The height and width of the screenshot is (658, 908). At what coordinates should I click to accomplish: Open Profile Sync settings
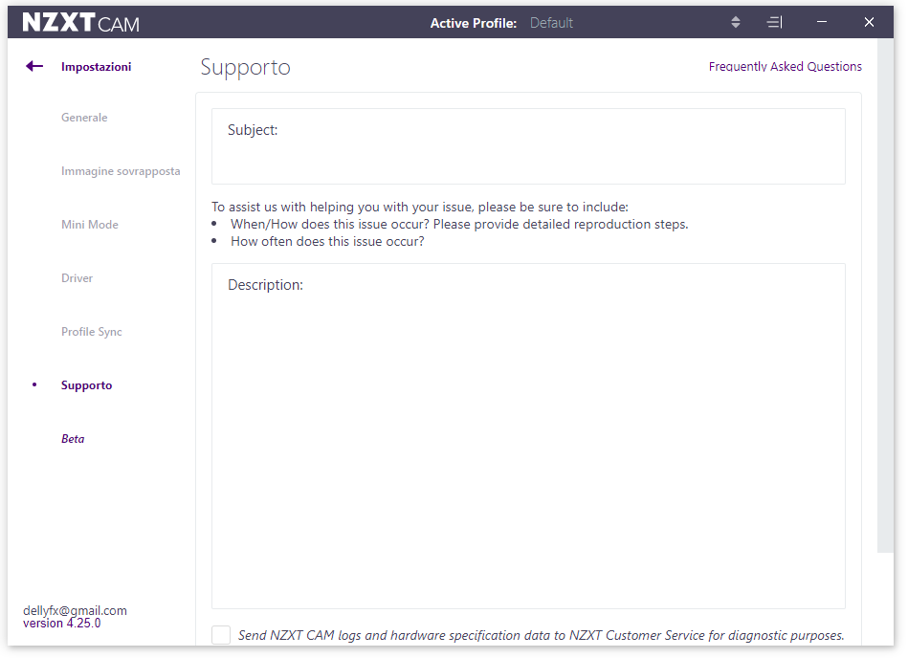(x=92, y=332)
